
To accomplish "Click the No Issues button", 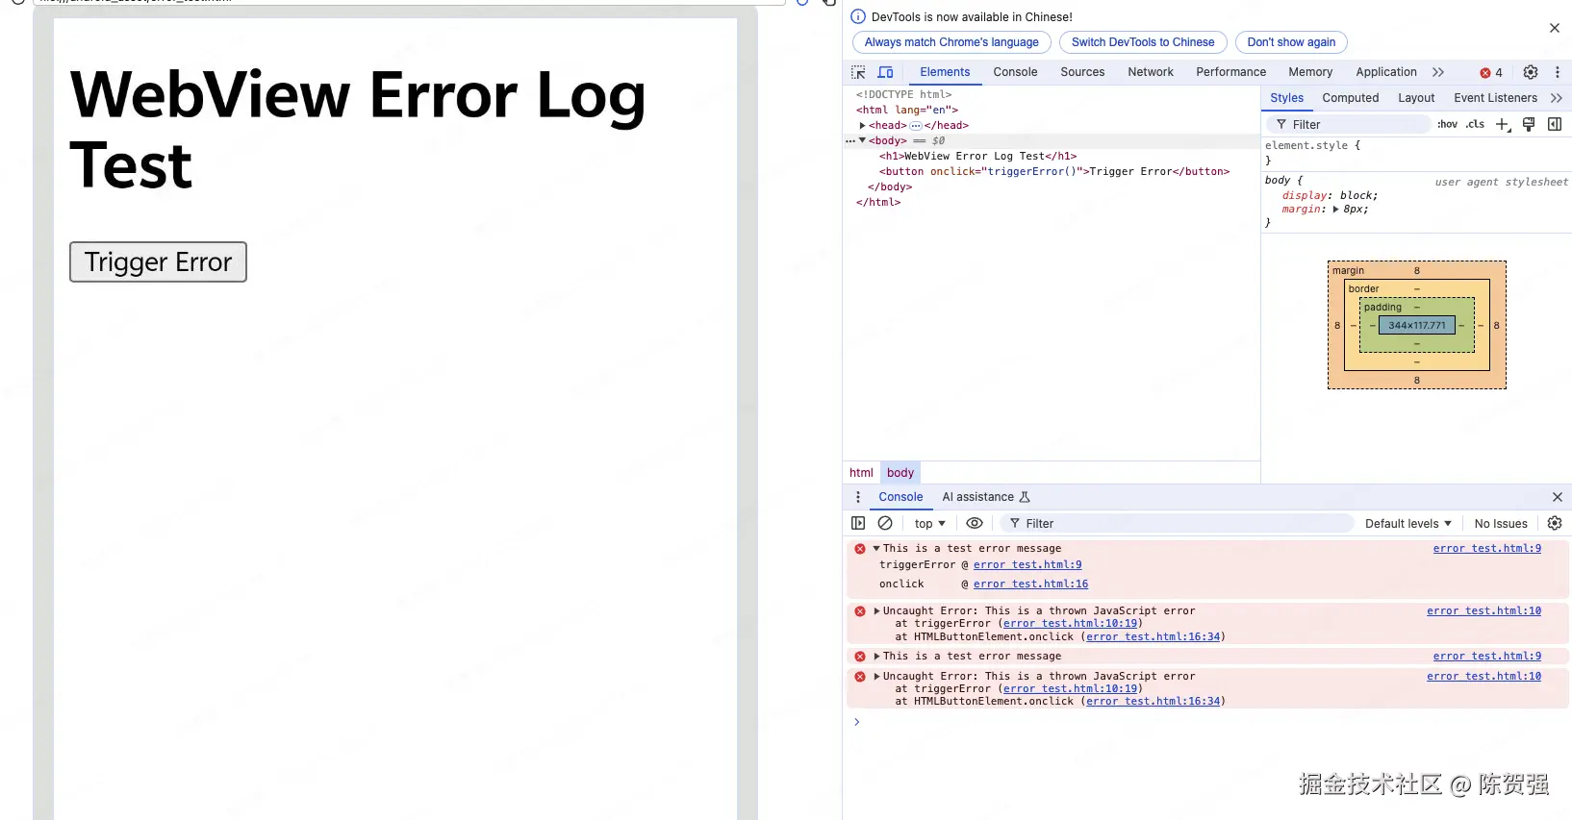I will click(1501, 524).
